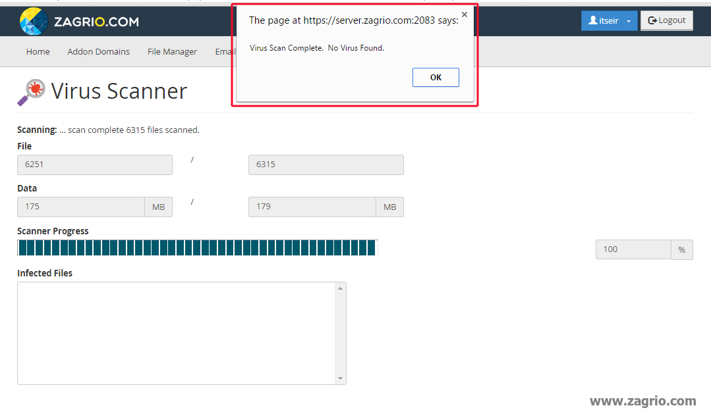
Task: Select the total data field showing 179
Action: click(x=312, y=207)
